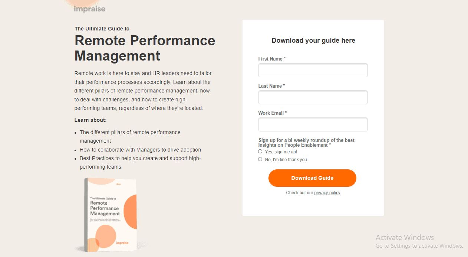
Task: Click "The Ultimate Guide to" subtitle above heading
Action: point(102,29)
